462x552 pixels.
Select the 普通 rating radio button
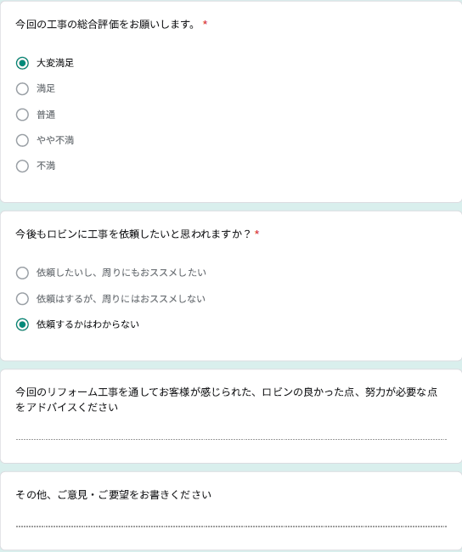coord(22,115)
